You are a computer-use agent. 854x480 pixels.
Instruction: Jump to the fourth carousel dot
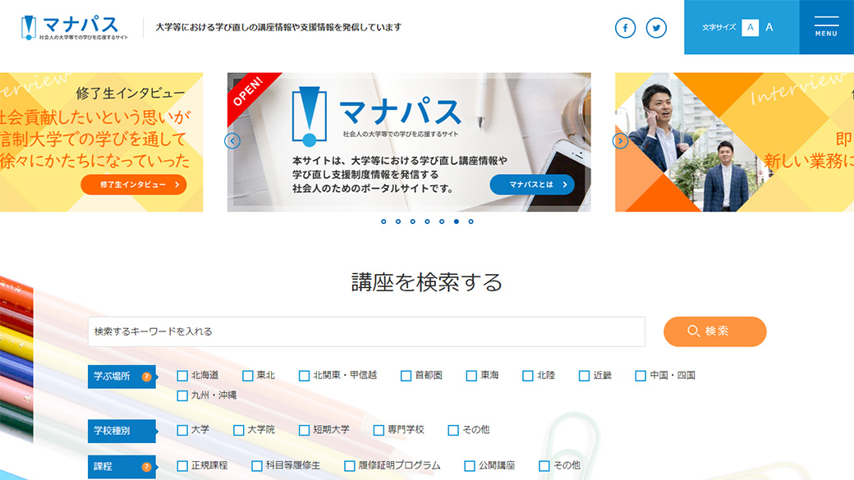[x=427, y=222]
